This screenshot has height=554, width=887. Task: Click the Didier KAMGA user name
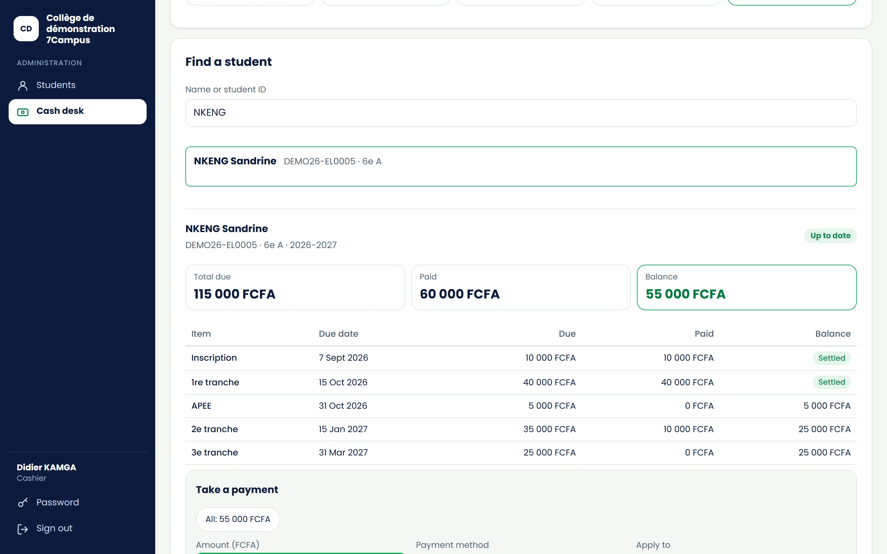pos(46,468)
